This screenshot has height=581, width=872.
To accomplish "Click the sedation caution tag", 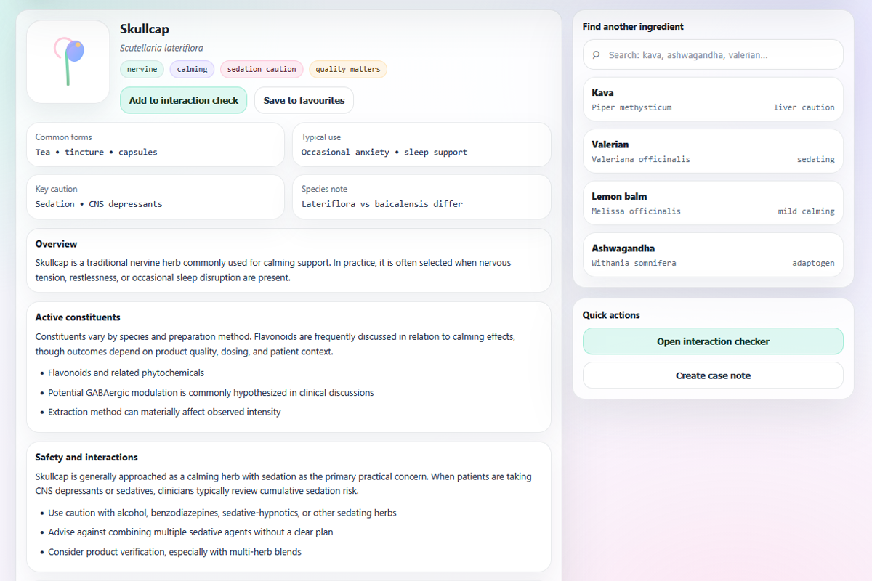I will (262, 70).
